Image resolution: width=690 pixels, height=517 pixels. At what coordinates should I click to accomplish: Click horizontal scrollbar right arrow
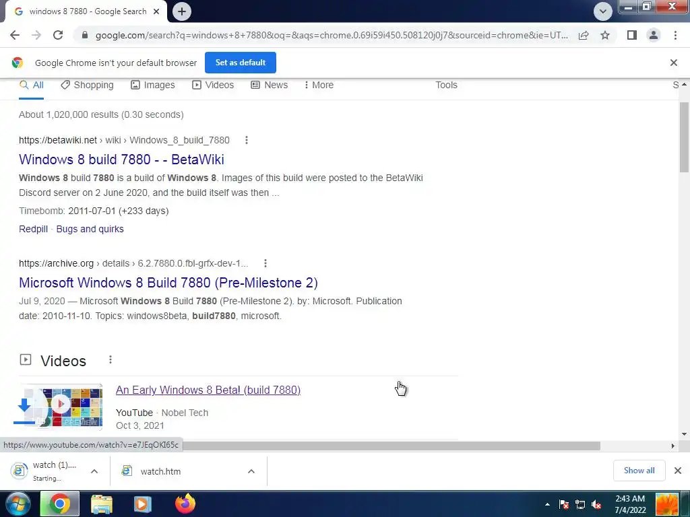coord(672,446)
